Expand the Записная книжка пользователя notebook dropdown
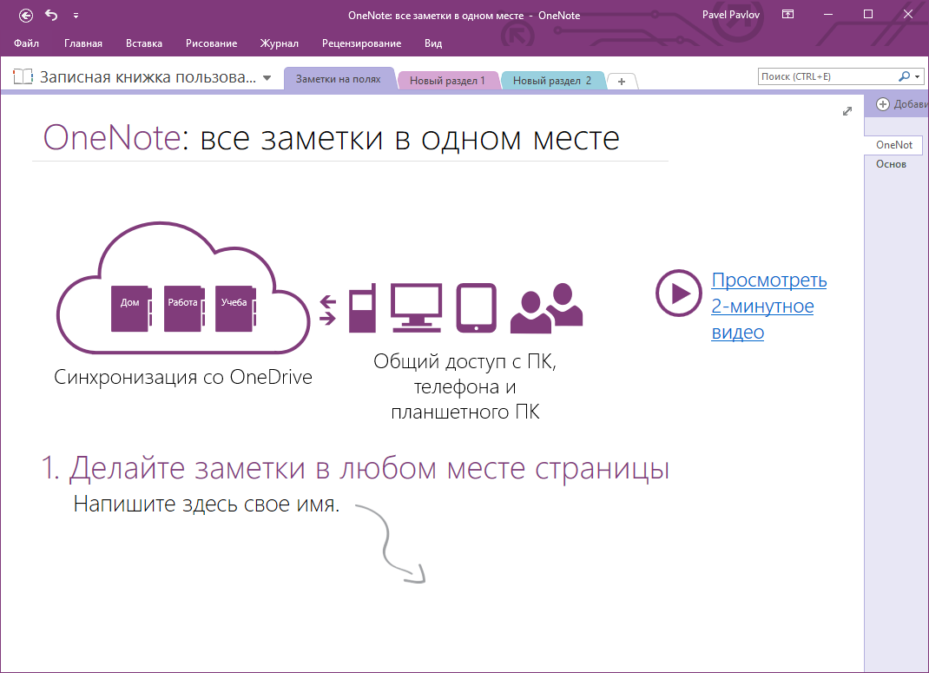 pyautogui.click(x=267, y=77)
